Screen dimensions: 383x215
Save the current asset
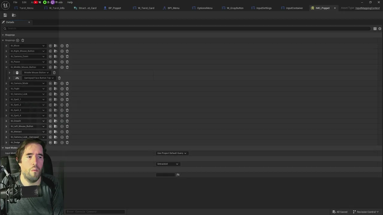click(x=5, y=15)
